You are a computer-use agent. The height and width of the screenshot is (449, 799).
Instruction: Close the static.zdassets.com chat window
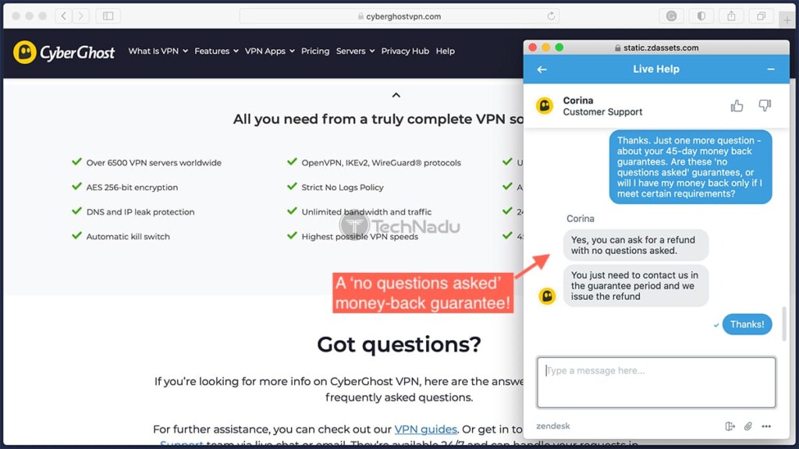[x=532, y=48]
